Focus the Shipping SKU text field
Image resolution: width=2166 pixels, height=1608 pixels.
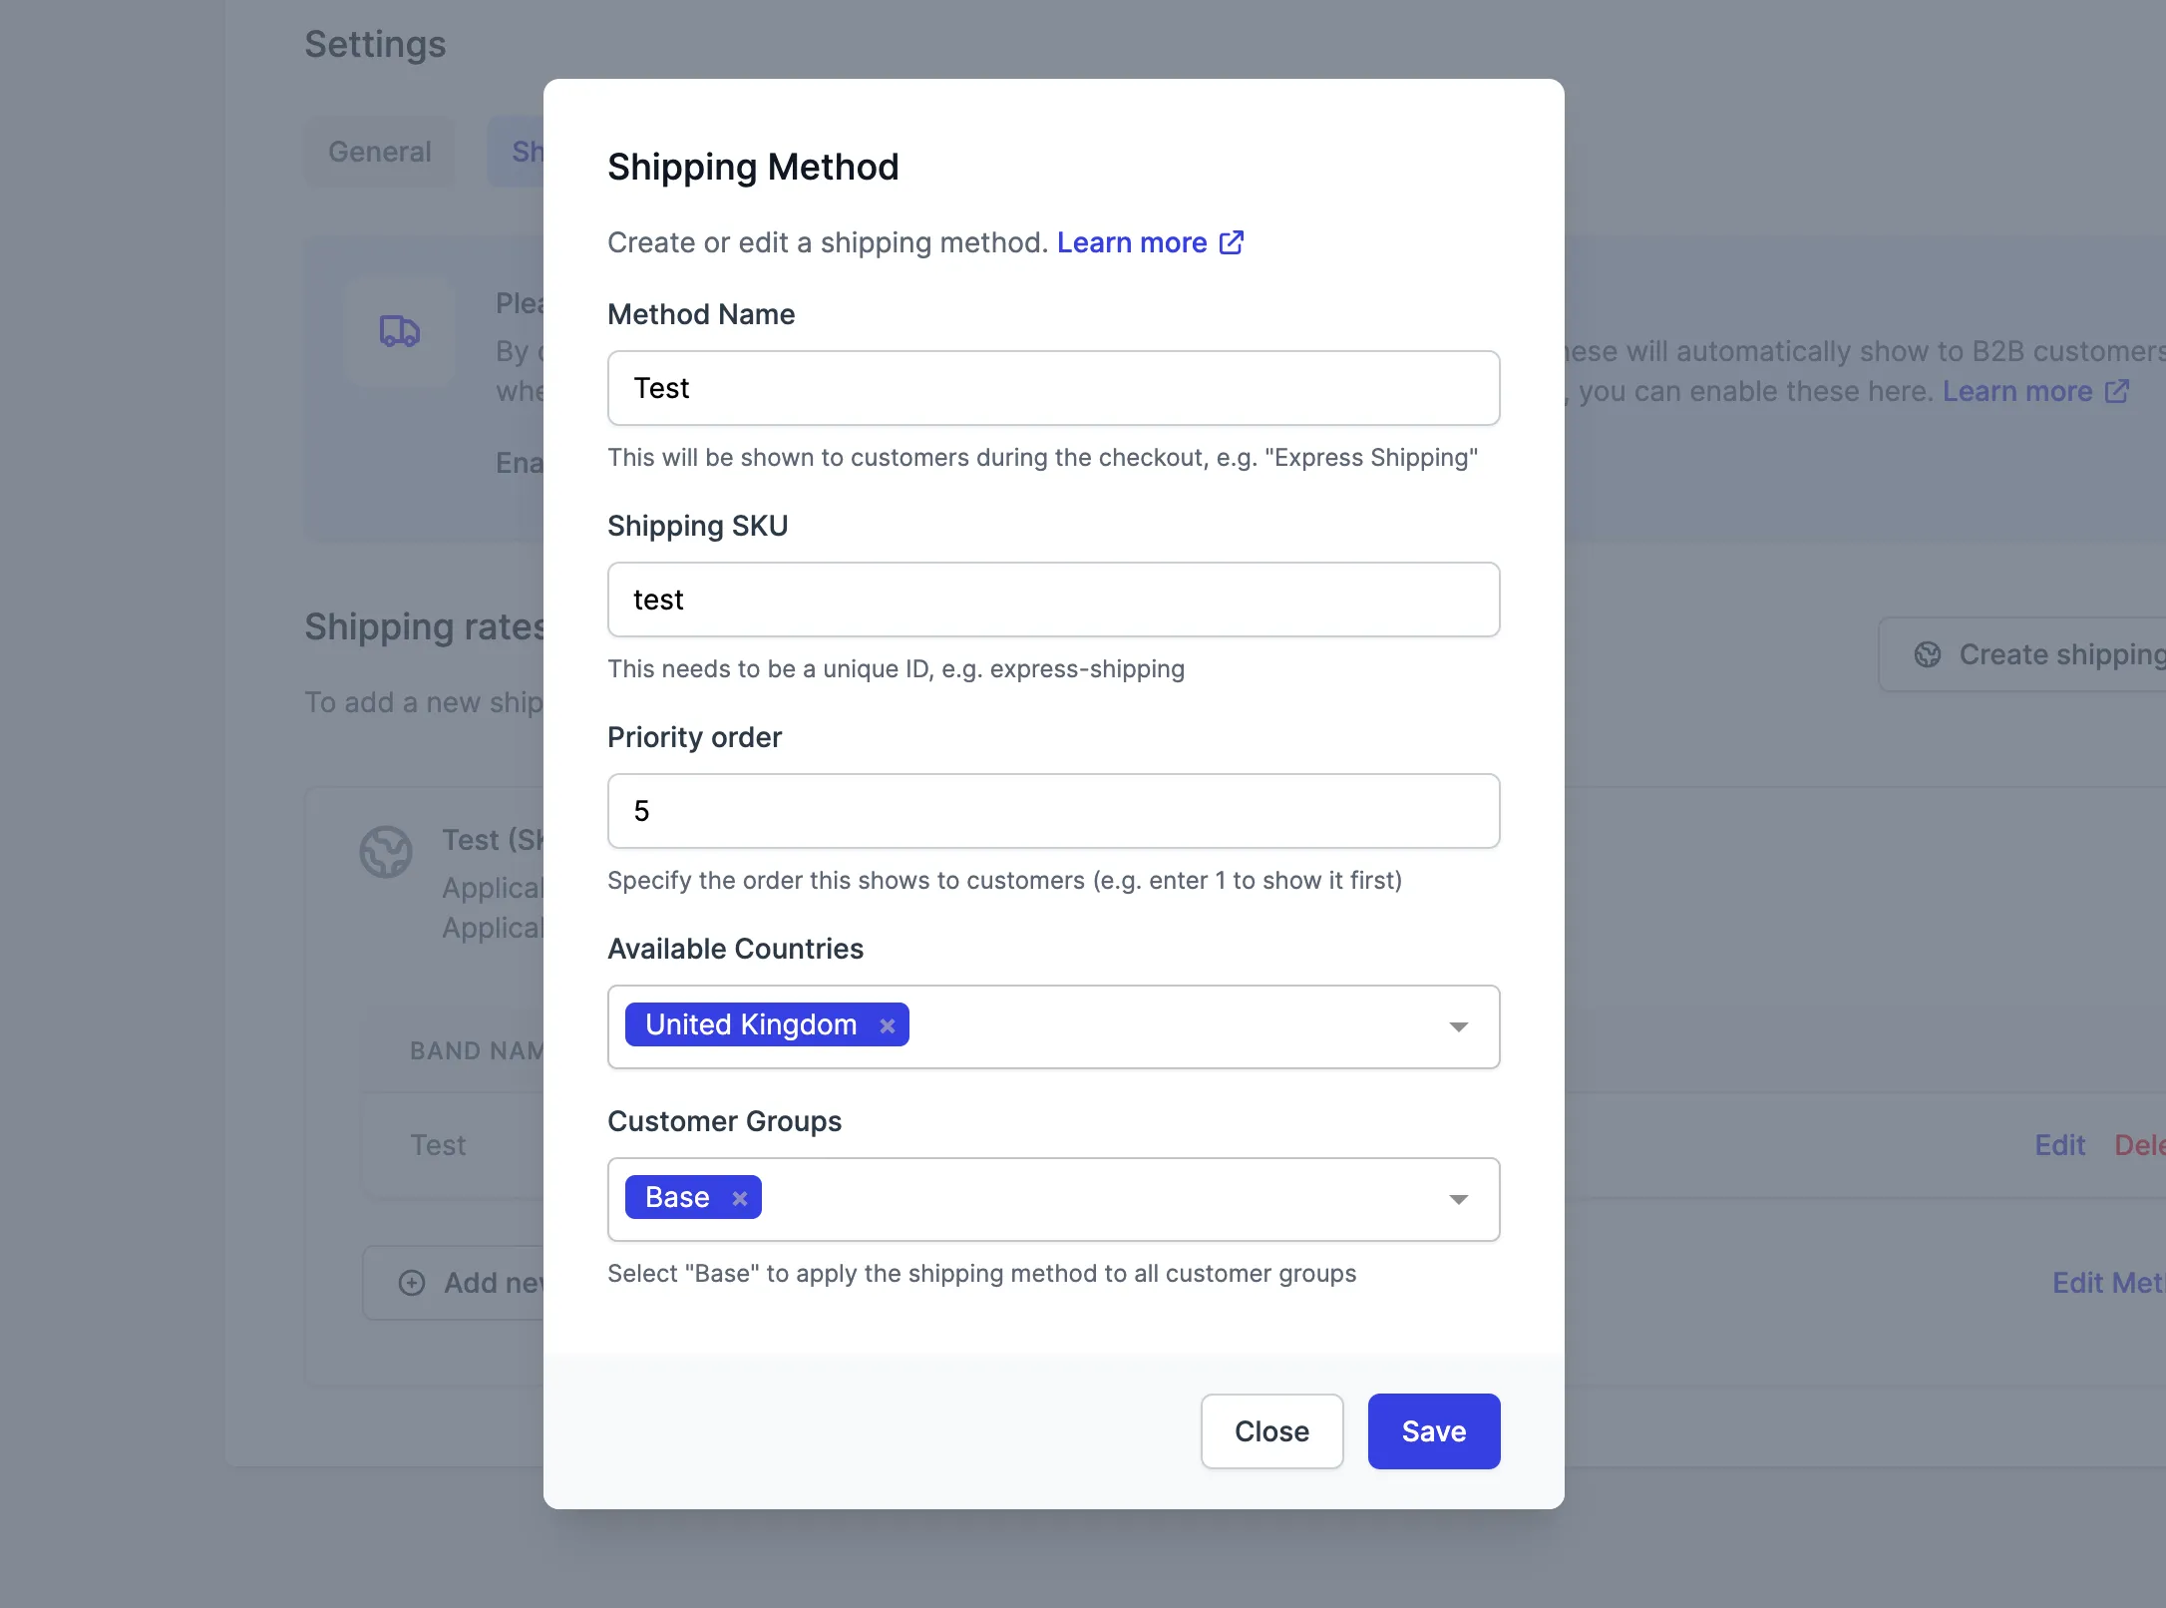click(x=1053, y=600)
